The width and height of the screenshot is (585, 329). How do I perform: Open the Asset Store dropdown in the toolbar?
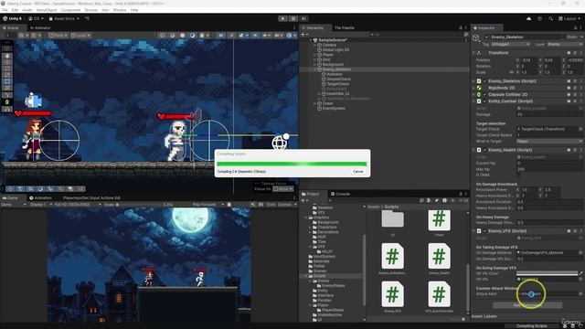(x=64, y=18)
